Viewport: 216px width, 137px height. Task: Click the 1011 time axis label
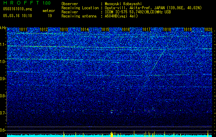(x=23, y=29)
